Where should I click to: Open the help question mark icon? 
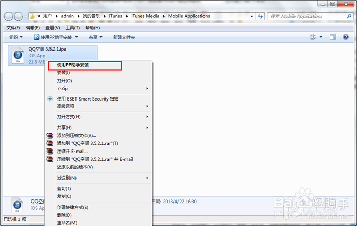(x=346, y=37)
